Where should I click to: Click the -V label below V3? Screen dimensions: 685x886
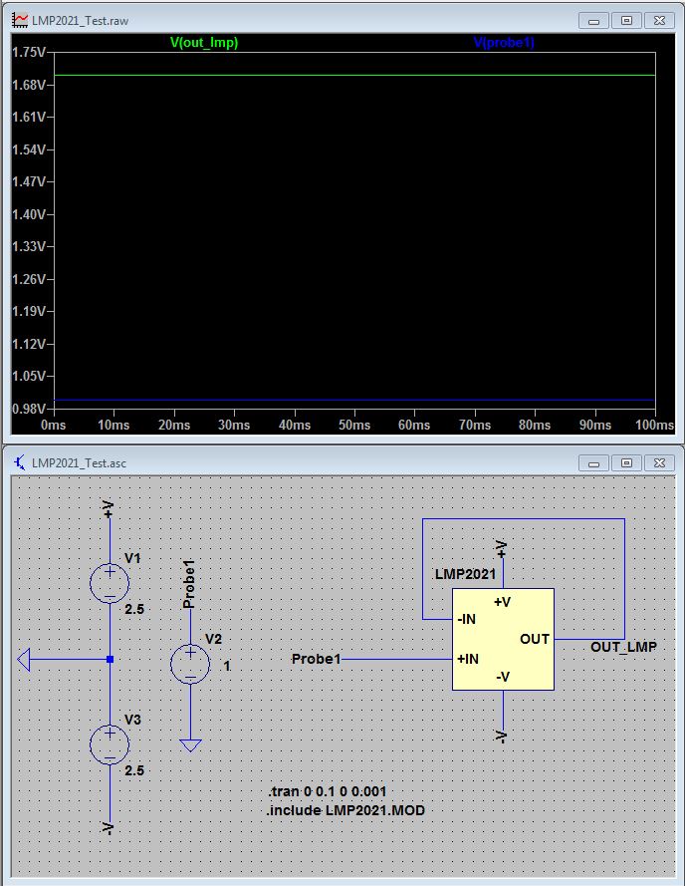pos(109,828)
